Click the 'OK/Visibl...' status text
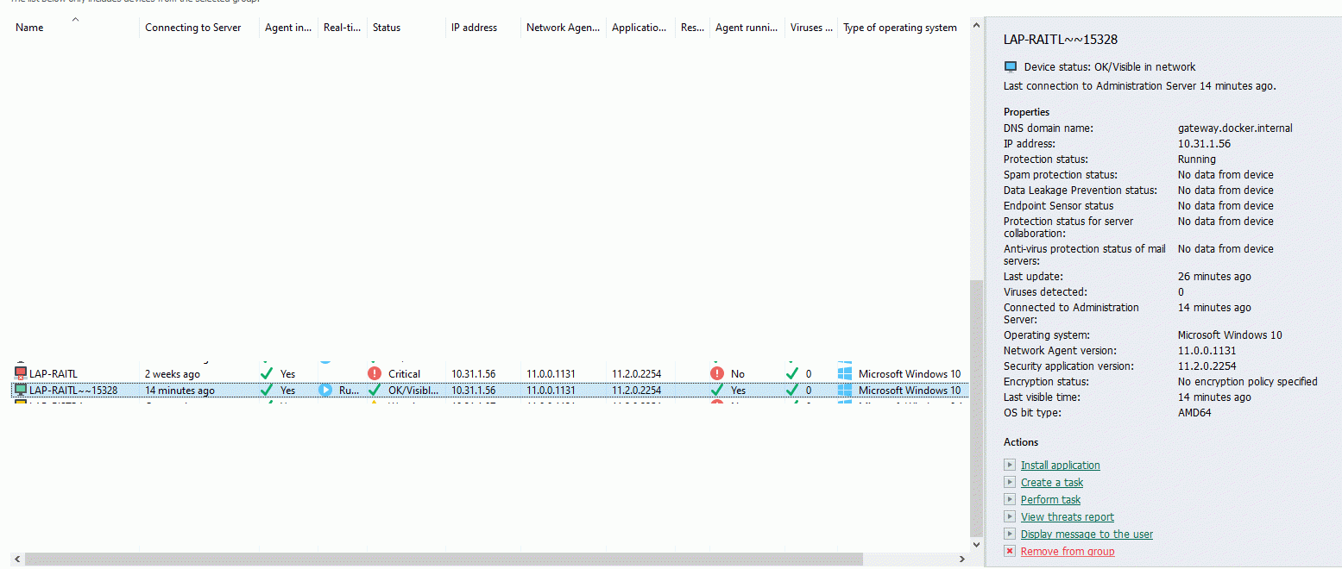1342x569 pixels. click(413, 390)
